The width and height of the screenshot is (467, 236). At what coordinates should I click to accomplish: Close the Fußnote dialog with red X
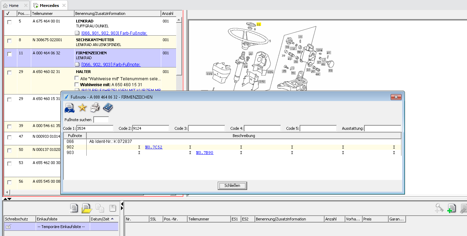[x=396, y=97]
